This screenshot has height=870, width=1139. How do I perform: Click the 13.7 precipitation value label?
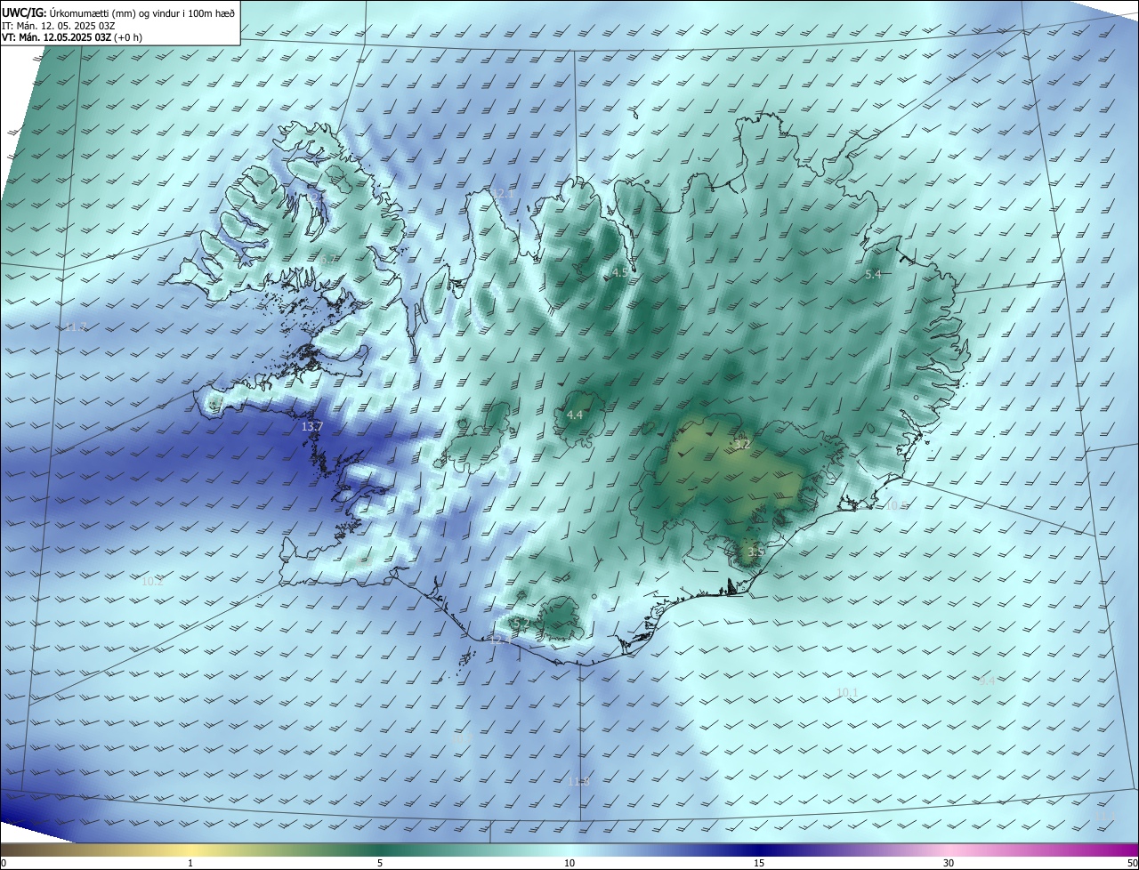click(311, 427)
